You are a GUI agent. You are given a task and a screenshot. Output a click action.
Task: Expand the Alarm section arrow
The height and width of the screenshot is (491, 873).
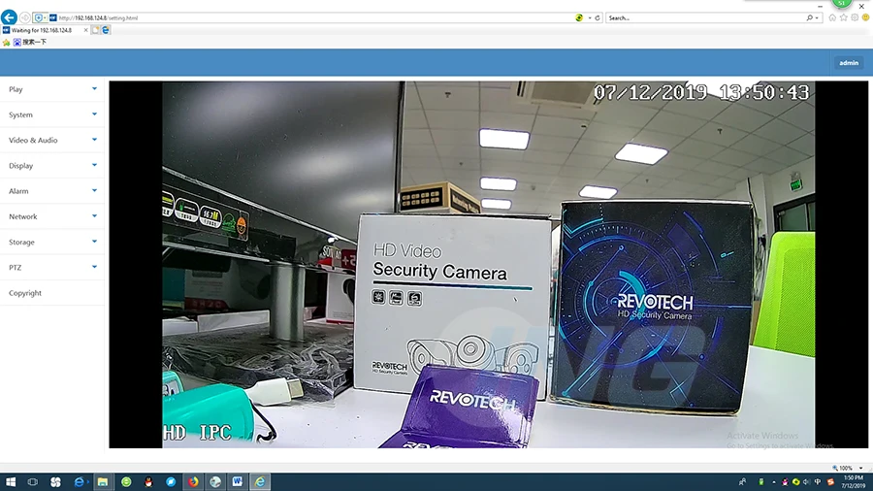click(x=94, y=190)
